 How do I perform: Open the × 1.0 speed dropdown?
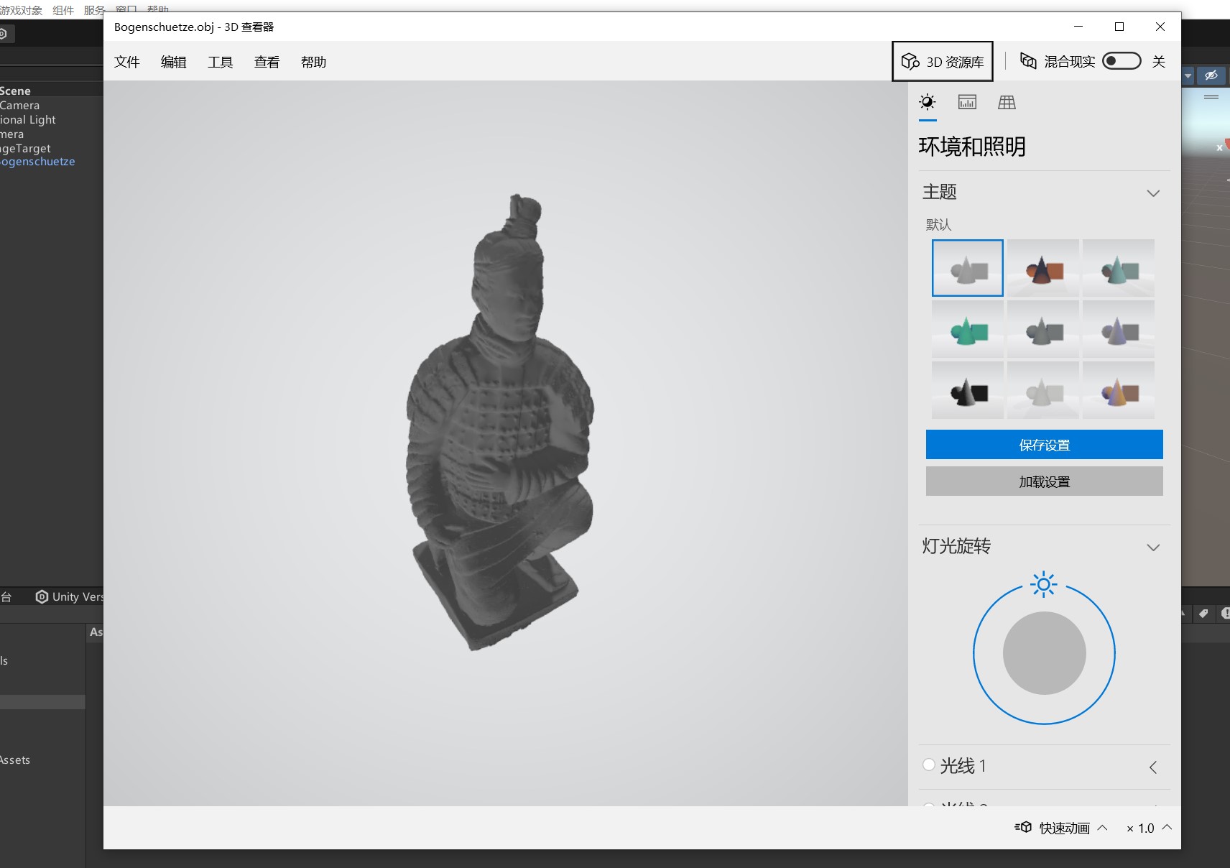[1149, 828]
